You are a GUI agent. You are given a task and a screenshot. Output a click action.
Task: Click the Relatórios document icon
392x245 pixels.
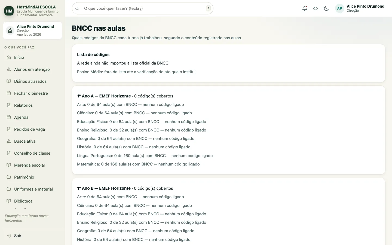[x=9, y=105]
